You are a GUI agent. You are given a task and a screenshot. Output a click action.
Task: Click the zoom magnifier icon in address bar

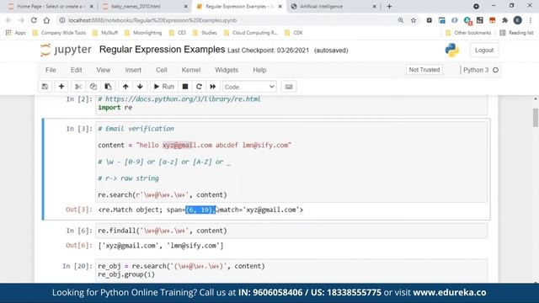(x=401, y=20)
